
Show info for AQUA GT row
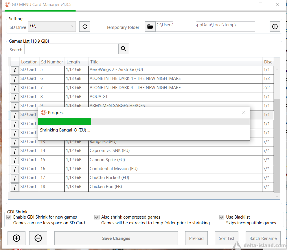coord(15,97)
